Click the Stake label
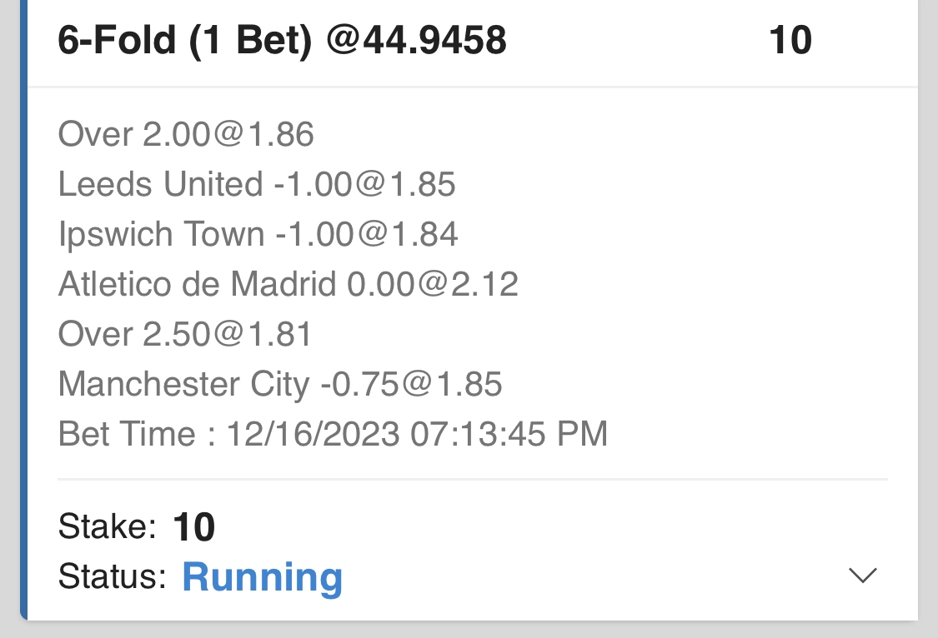This screenshot has width=938, height=638. (108, 527)
